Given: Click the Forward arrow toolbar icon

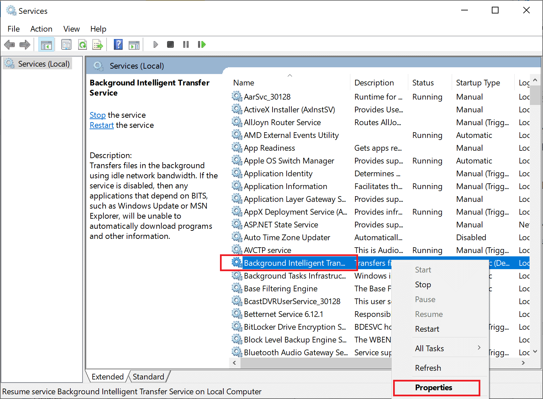Looking at the screenshot, I should tap(25, 44).
